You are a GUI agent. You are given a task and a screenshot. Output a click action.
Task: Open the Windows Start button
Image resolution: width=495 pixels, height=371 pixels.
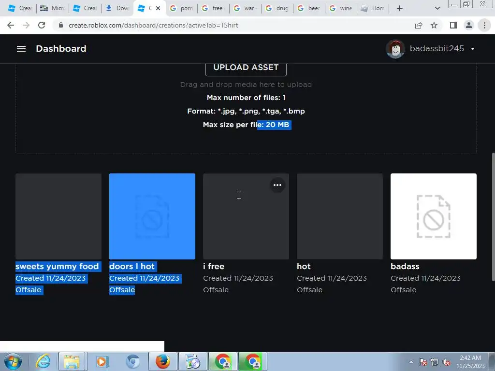(13, 361)
